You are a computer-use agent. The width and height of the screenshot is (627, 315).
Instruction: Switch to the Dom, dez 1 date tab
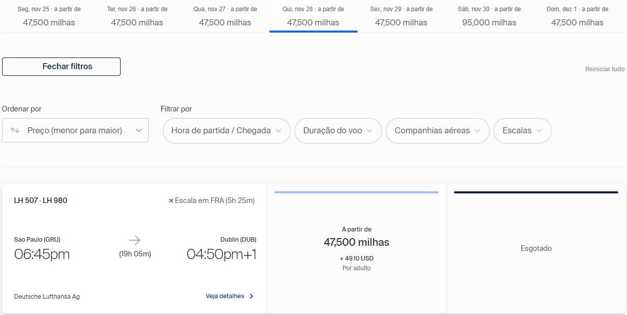pos(577,16)
